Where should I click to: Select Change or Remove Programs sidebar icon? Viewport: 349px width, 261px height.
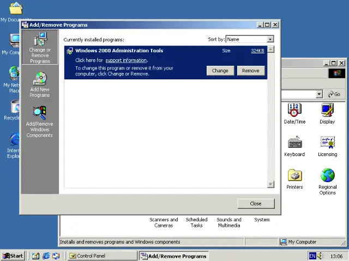(x=40, y=47)
